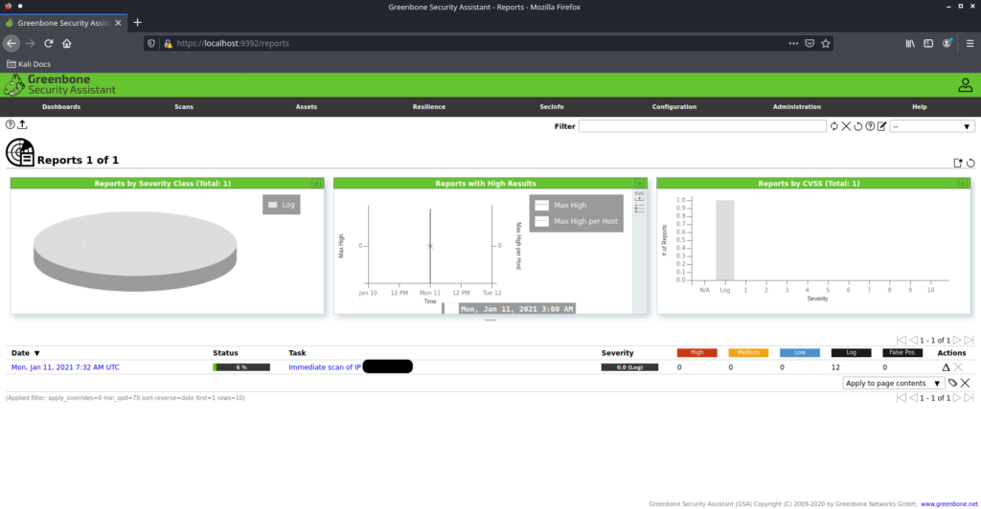Open the Assets menu
Image resolution: width=981 pixels, height=509 pixels.
[x=307, y=107]
